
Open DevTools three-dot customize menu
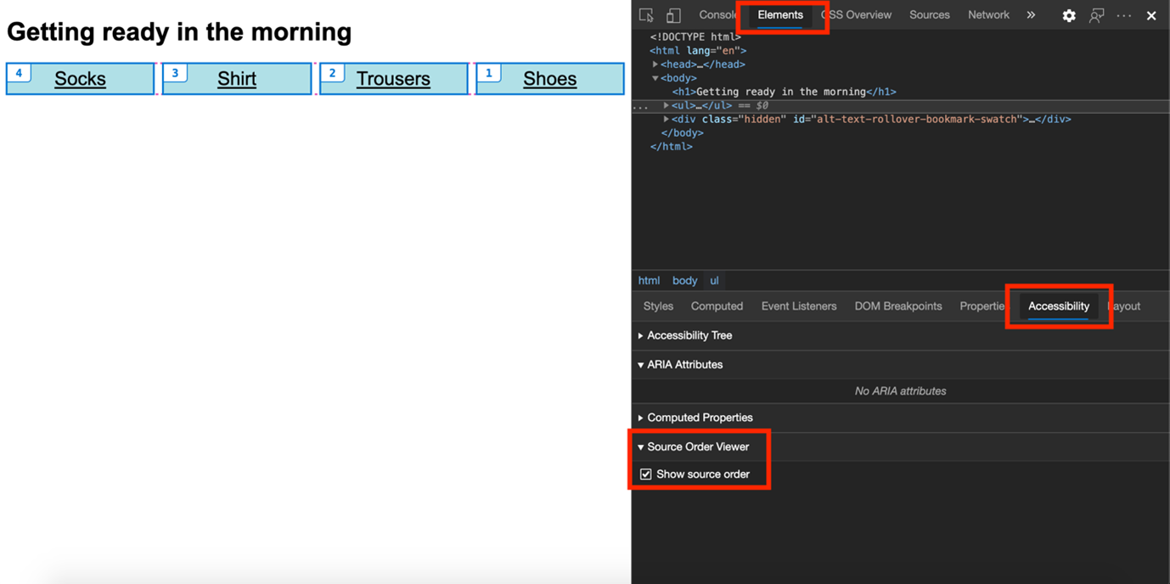[x=1124, y=15]
